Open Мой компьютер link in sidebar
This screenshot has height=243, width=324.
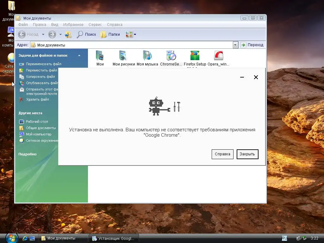39,134
